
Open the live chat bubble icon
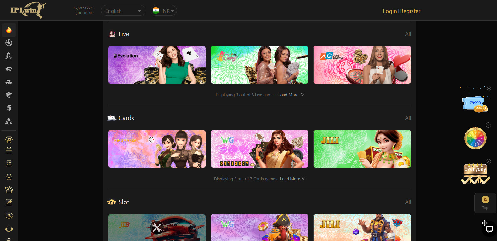tap(489, 229)
